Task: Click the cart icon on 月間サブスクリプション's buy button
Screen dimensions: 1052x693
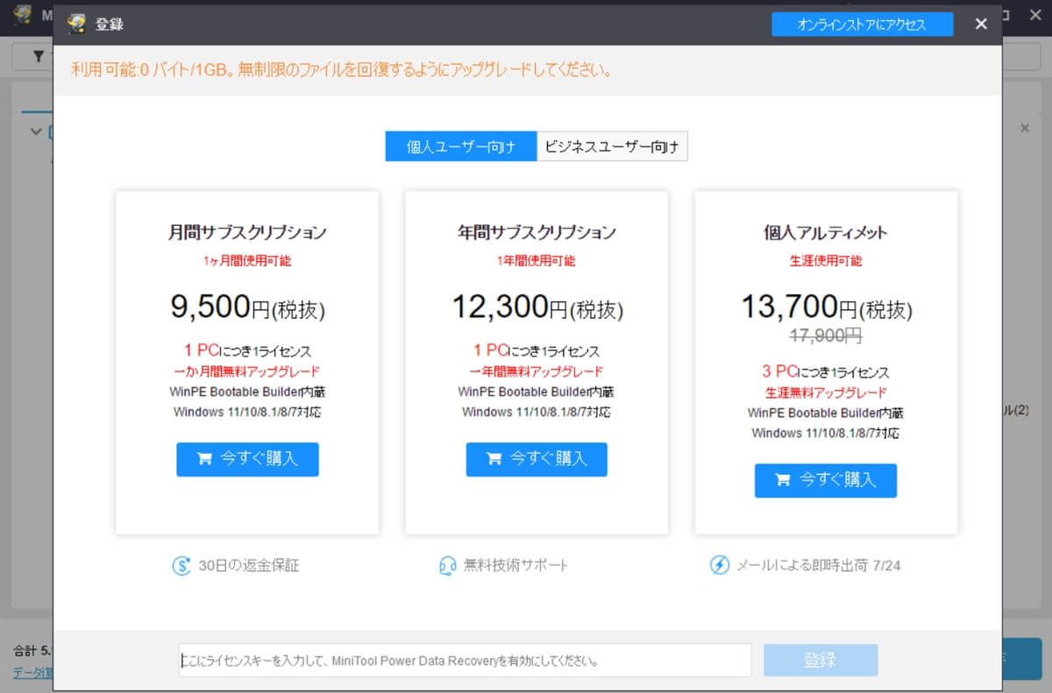Action: point(204,459)
